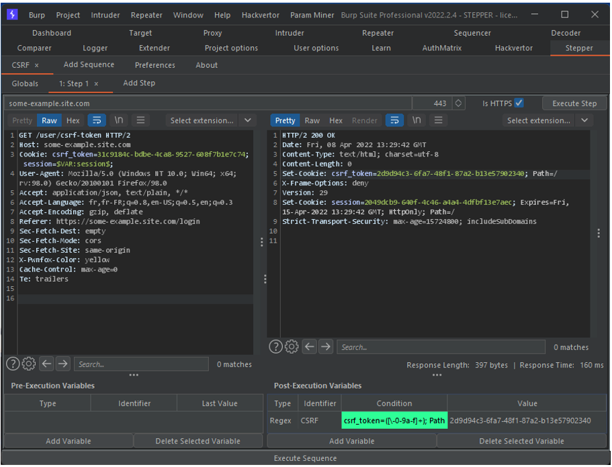Go to next match in response search
The image size is (612, 467).
326,347
